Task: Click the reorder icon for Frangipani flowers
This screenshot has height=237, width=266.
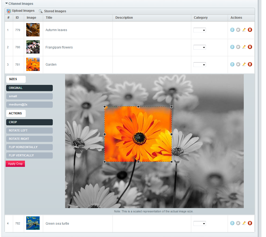Action: tap(232, 47)
